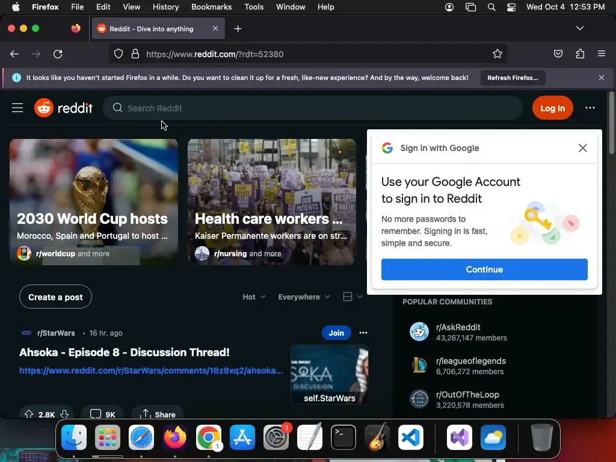Open comments showing 9K
Viewport: 616px width, 462px height.
click(x=102, y=414)
